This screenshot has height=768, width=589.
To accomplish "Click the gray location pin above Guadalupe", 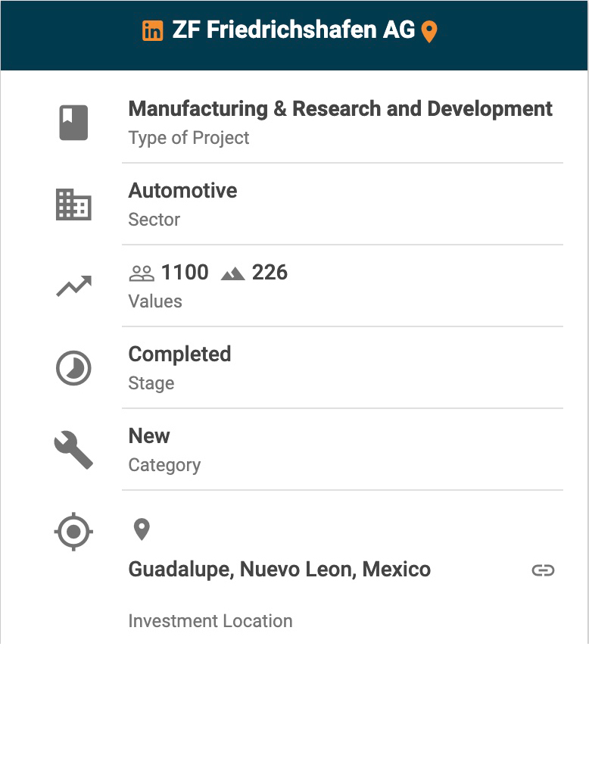I will (142, 529).
